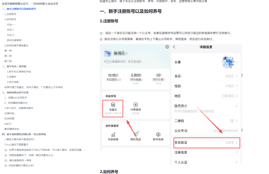Open outline entry ①:如果文章阅读连续低于300以下

pos(45,150)
